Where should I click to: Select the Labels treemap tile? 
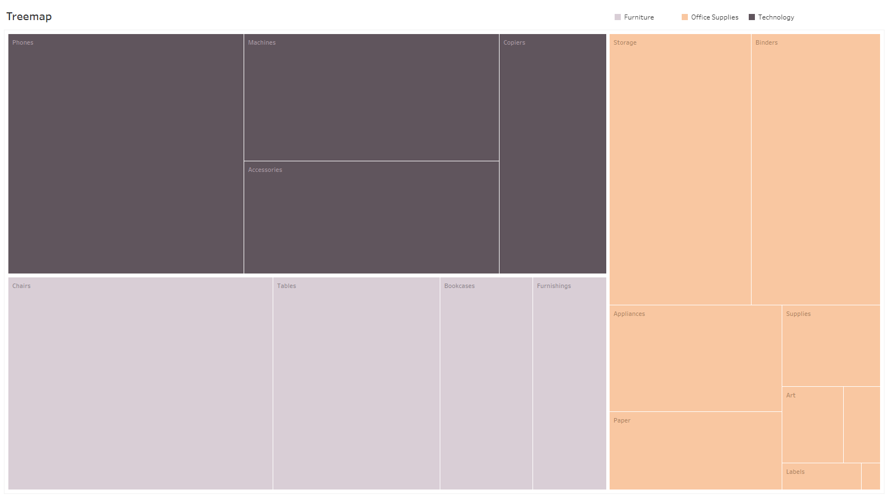(821, 476)
